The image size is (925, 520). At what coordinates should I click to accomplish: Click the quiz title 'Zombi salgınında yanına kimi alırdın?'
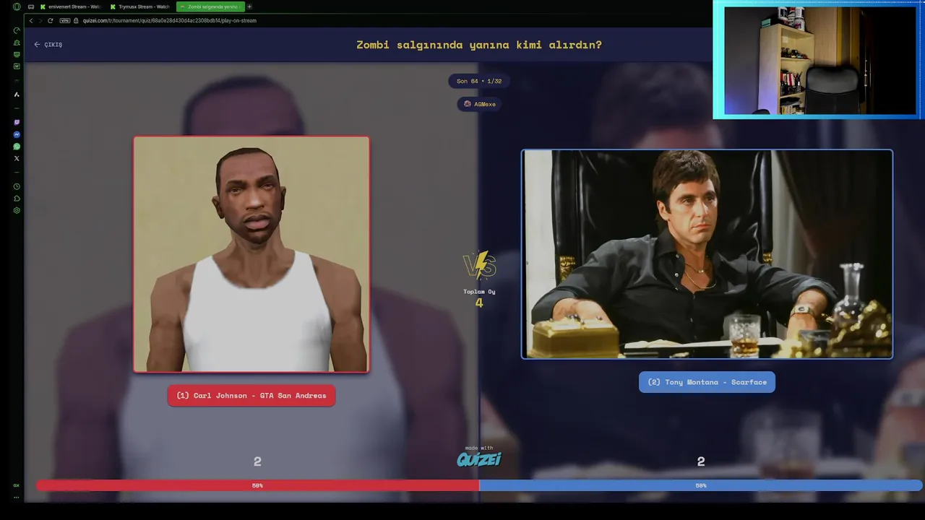coord(479,45)
